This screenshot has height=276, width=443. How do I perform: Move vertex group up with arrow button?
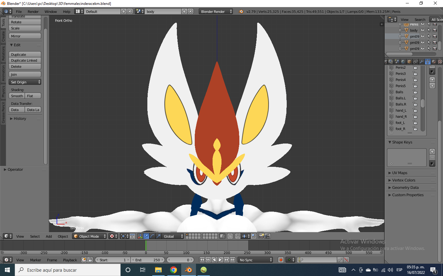[x=432, y=80]
